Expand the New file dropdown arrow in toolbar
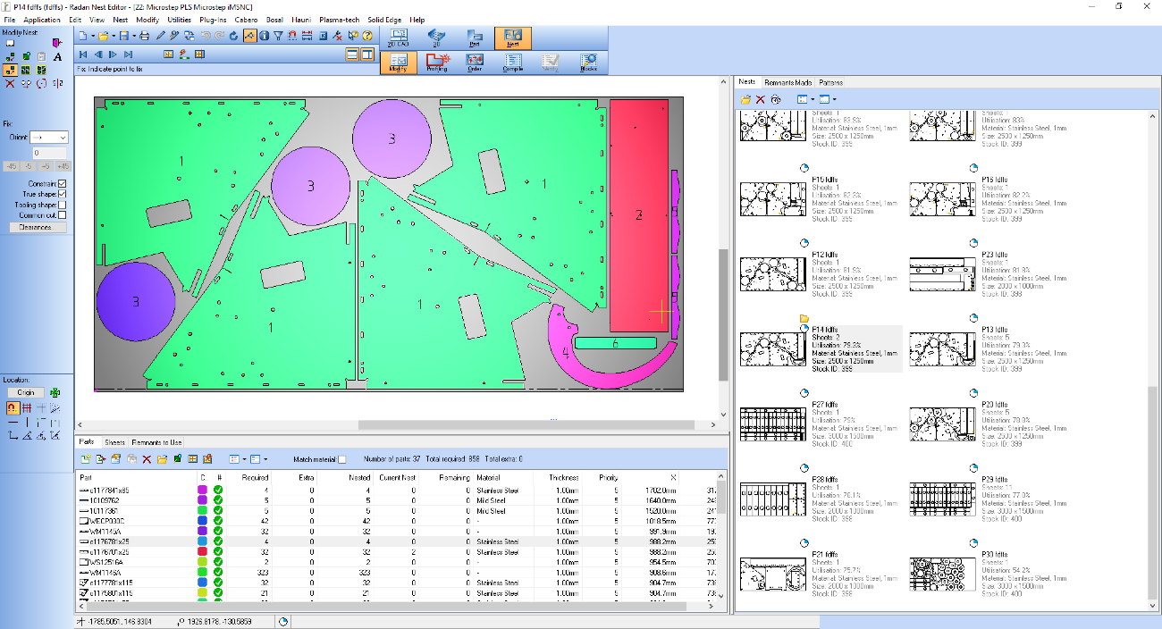The width and height of the screenshot is (1162, 629). (x=93, y=36)
